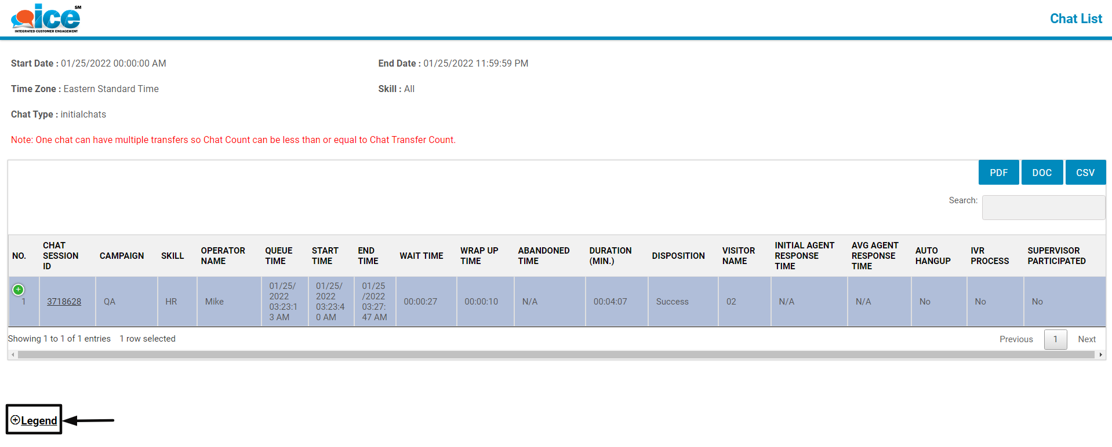Image resolution: width=1112 pixels, height=447 pixels.
Task: Focus the Search input field
Action: pyautogui.click(x=1043, y=207)
